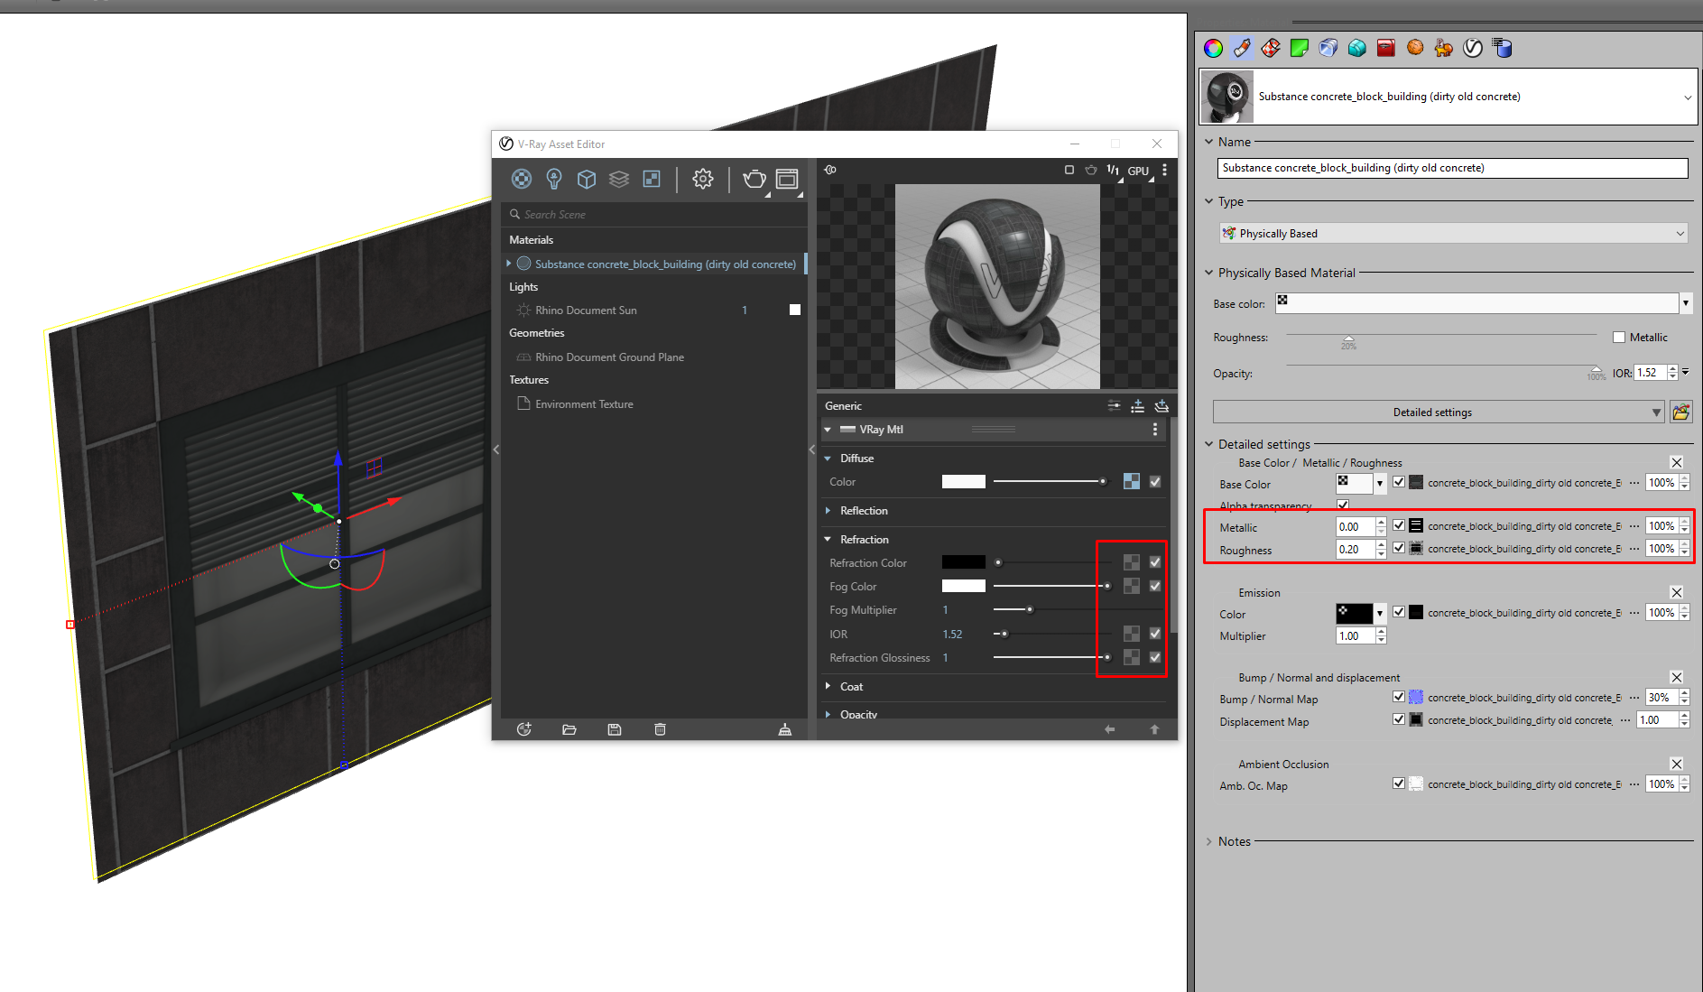Click the Add Asset icon at bottom left
The image size is (1703, 992).
pyautogui.click(x=523, y=729)
